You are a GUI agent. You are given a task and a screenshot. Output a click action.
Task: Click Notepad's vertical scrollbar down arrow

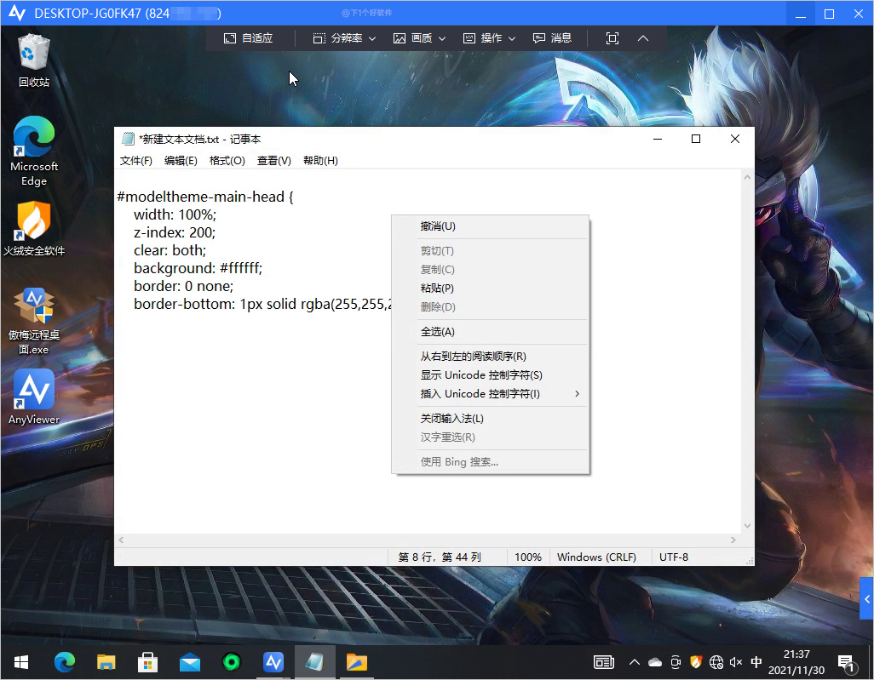pyautogui.click(x=747, y=526)
